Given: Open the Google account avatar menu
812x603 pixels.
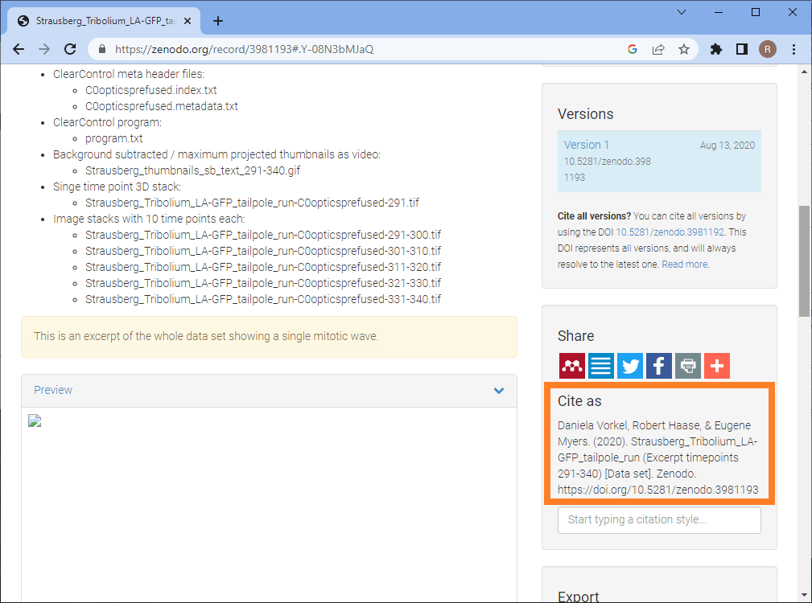Looking at the screenshot, I should coord(767,49).
